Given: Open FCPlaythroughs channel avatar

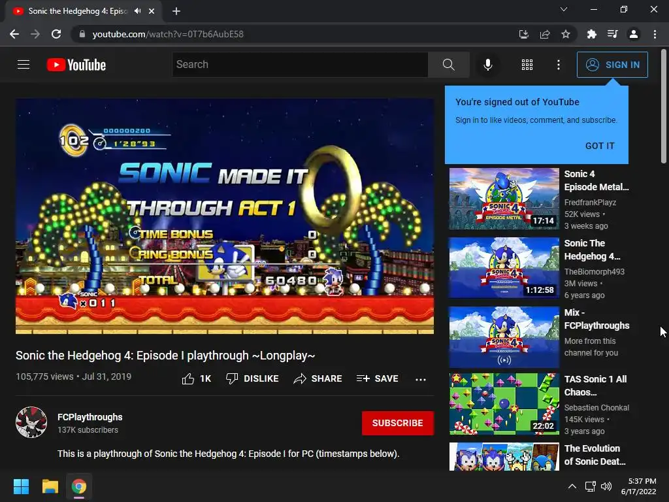Looking at the screenshot, I should click(x=31, y=422).
